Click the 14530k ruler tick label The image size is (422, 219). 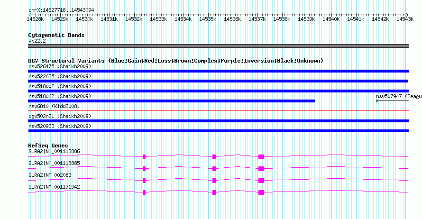[84, 19]
